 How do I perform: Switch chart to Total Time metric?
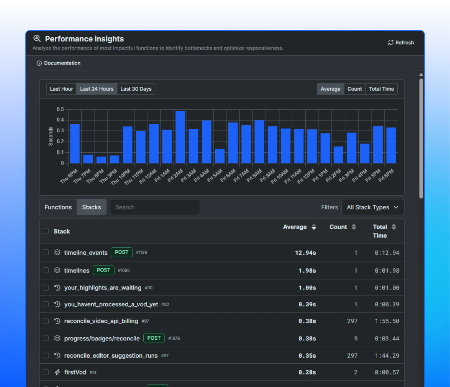point(381,89)
